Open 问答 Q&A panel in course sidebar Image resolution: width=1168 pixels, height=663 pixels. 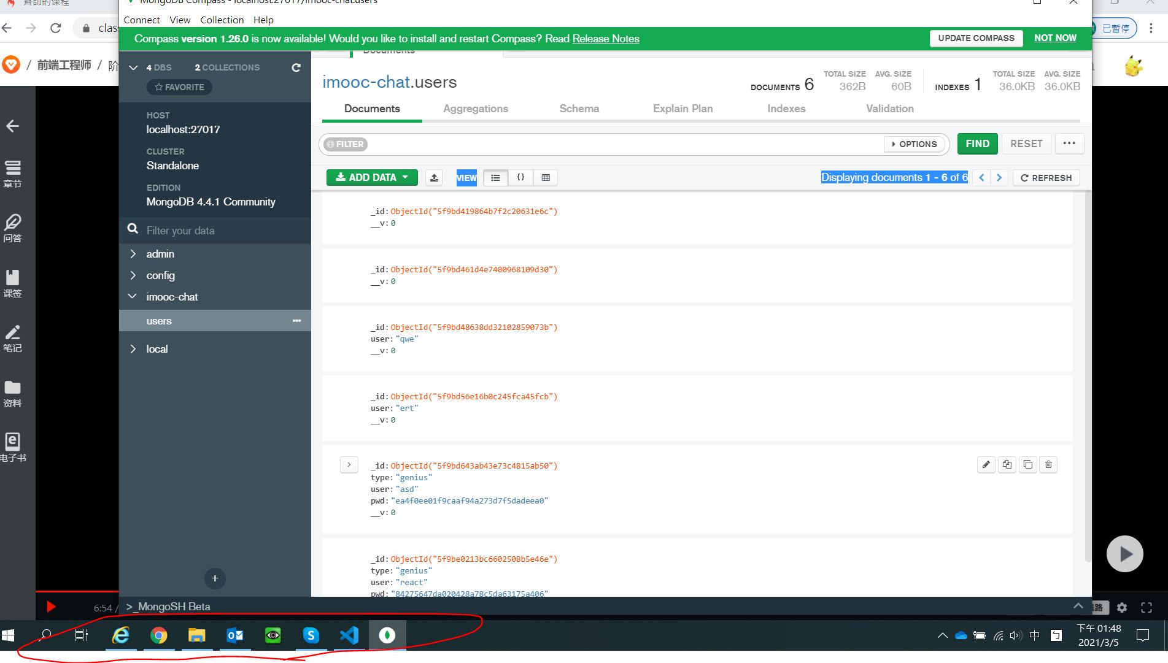tap(12, 228)
